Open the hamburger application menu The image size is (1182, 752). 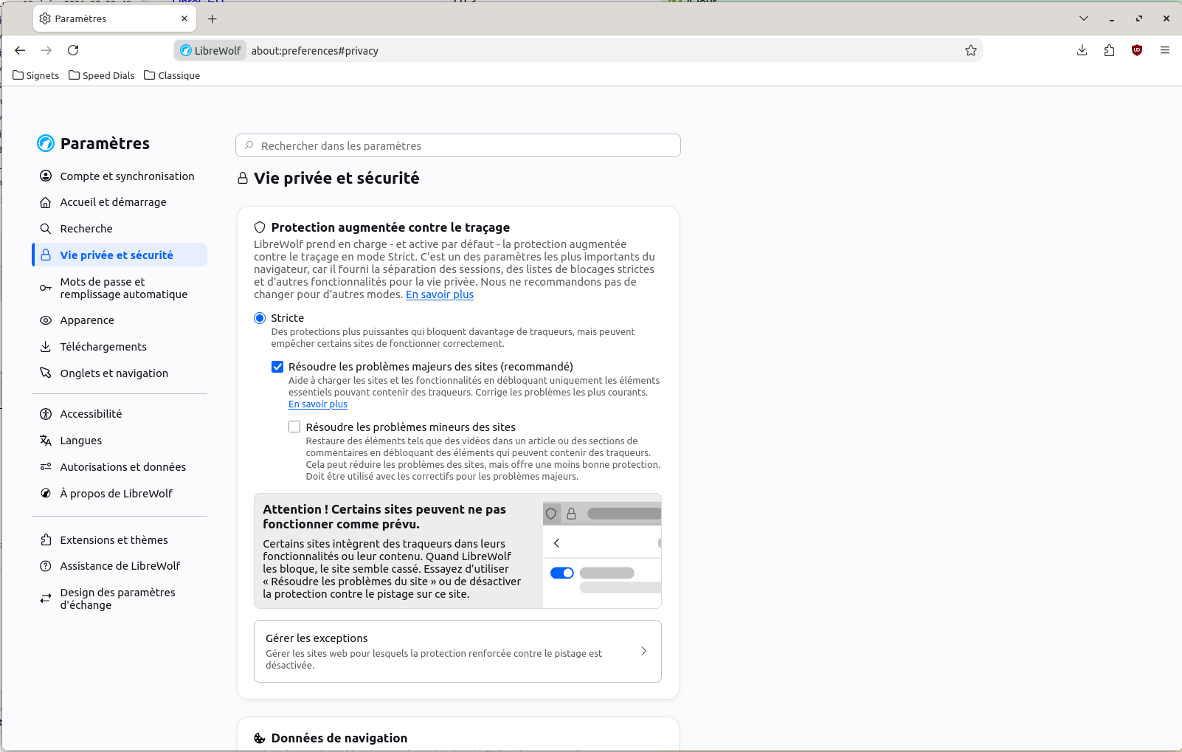click(1165, 50)
